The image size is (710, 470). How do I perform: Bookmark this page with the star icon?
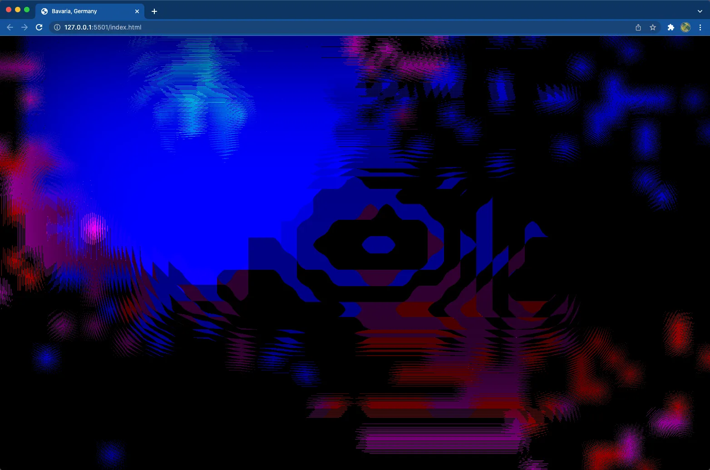(653, 27)
